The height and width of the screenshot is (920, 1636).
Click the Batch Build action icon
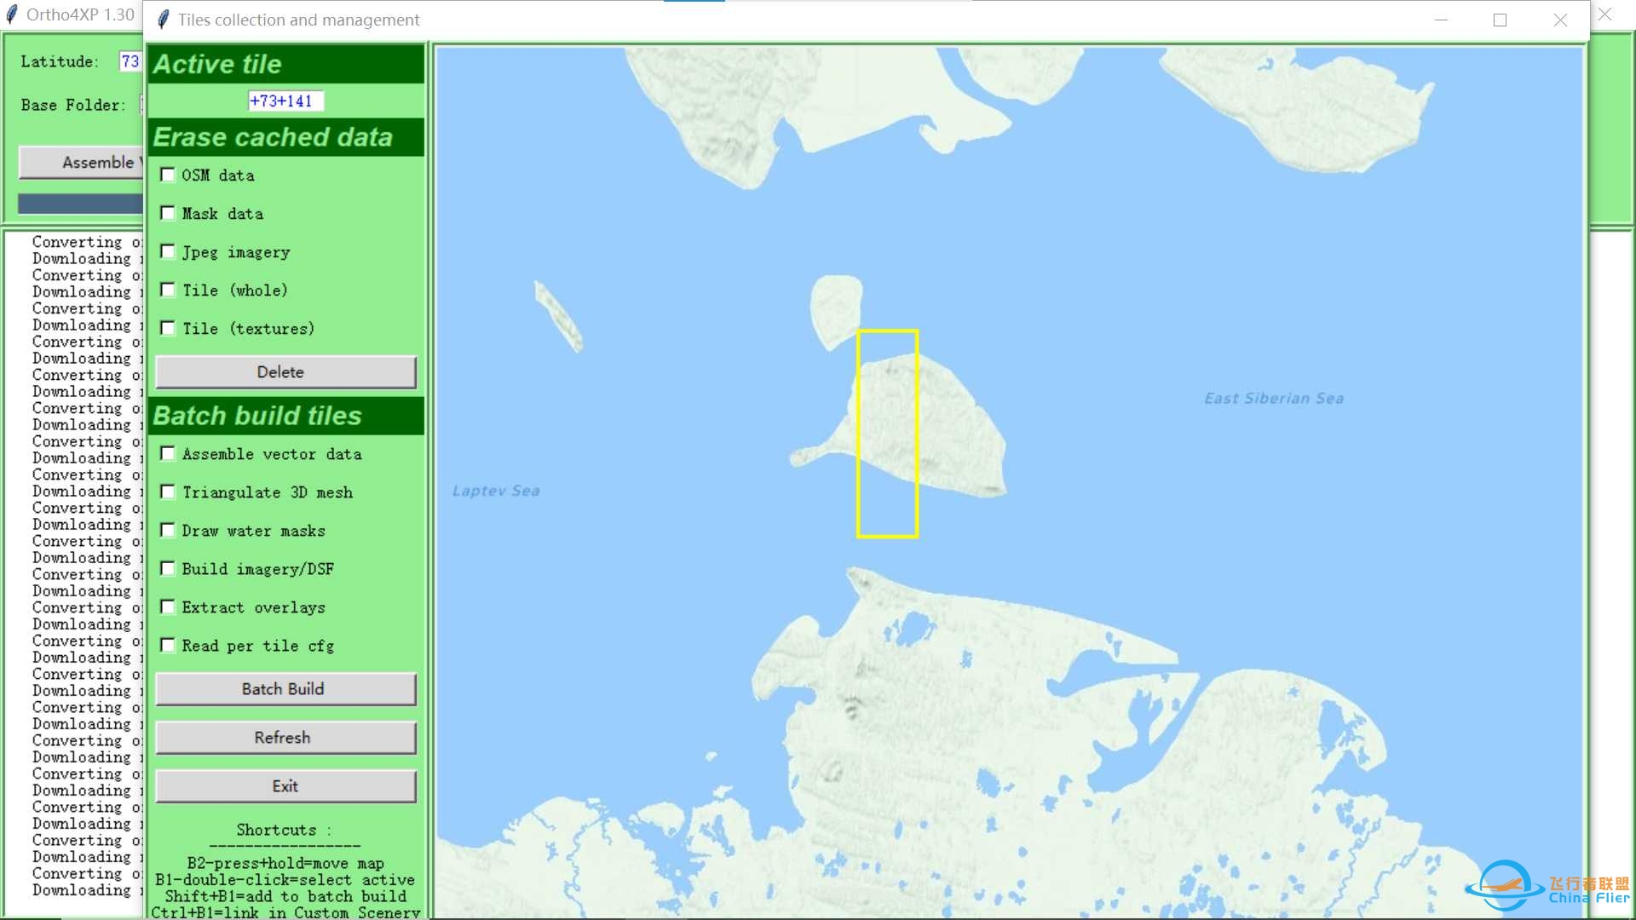coord(282,690)
